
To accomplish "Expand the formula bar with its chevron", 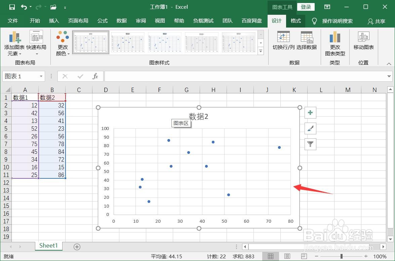I will click(x=389, y=76).
